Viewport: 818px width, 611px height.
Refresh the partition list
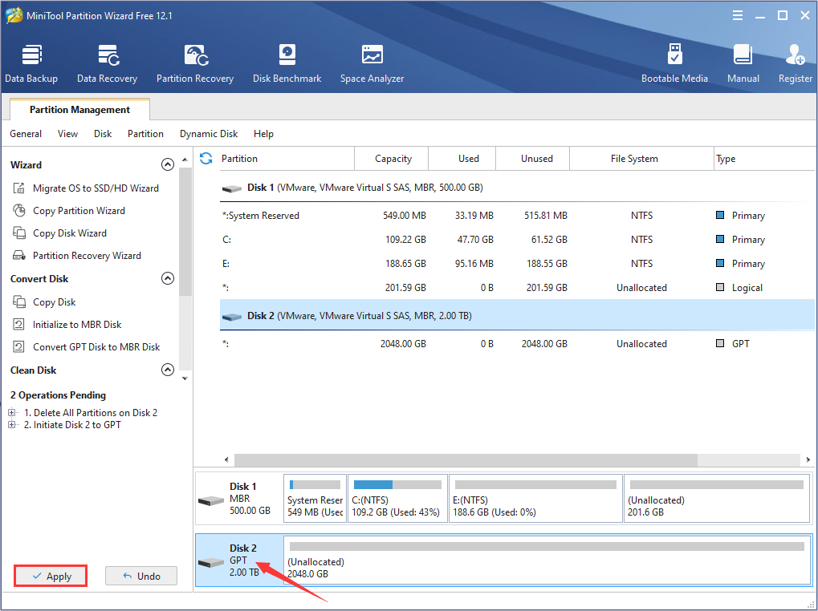206,158
